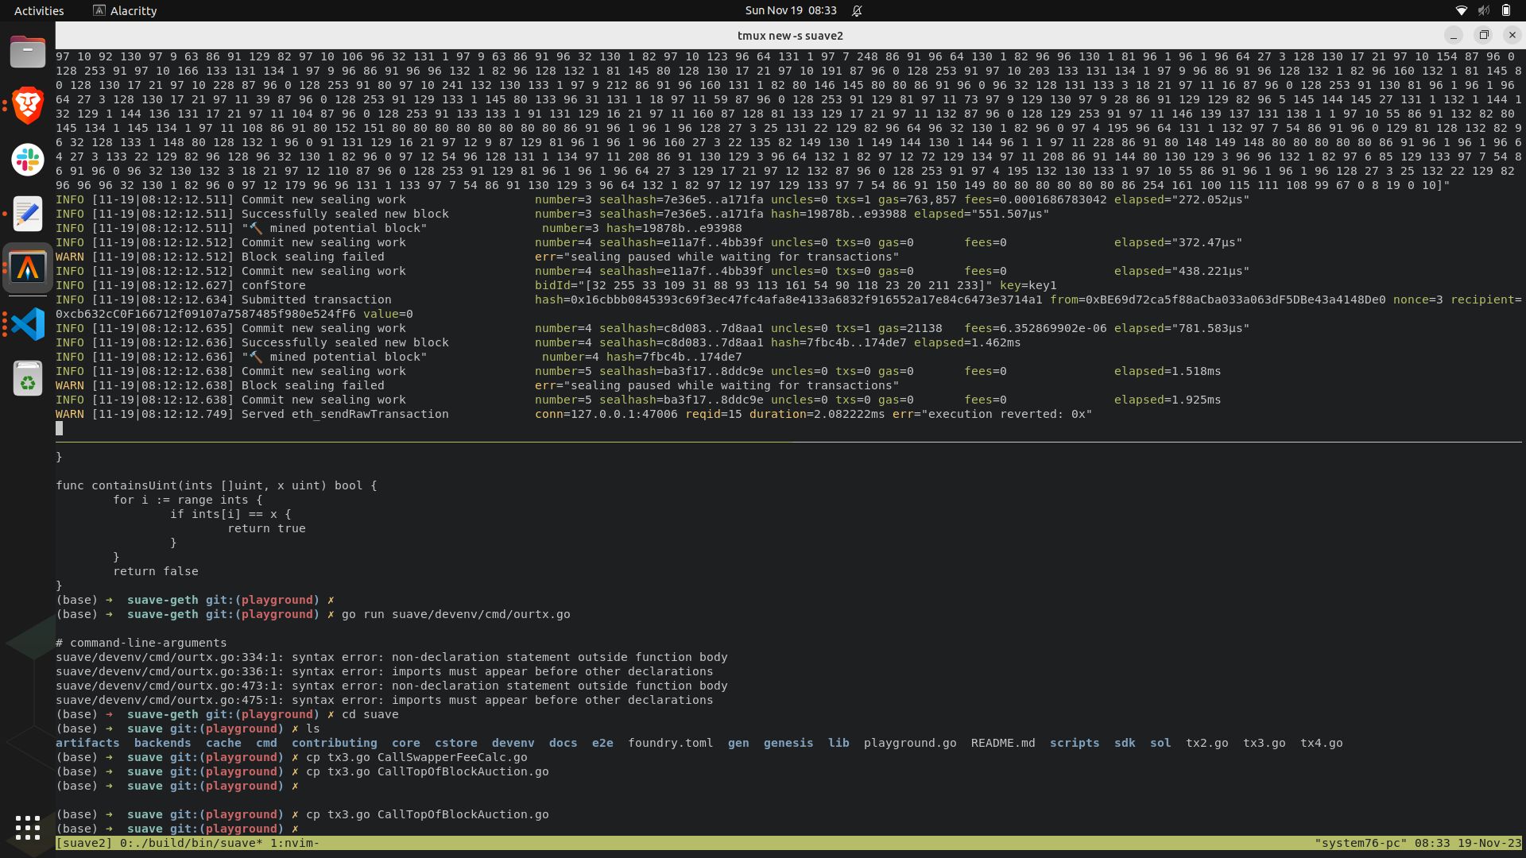Select tmux window 1:nvim in status bar
1526x858 pixels.
(295, 843)
